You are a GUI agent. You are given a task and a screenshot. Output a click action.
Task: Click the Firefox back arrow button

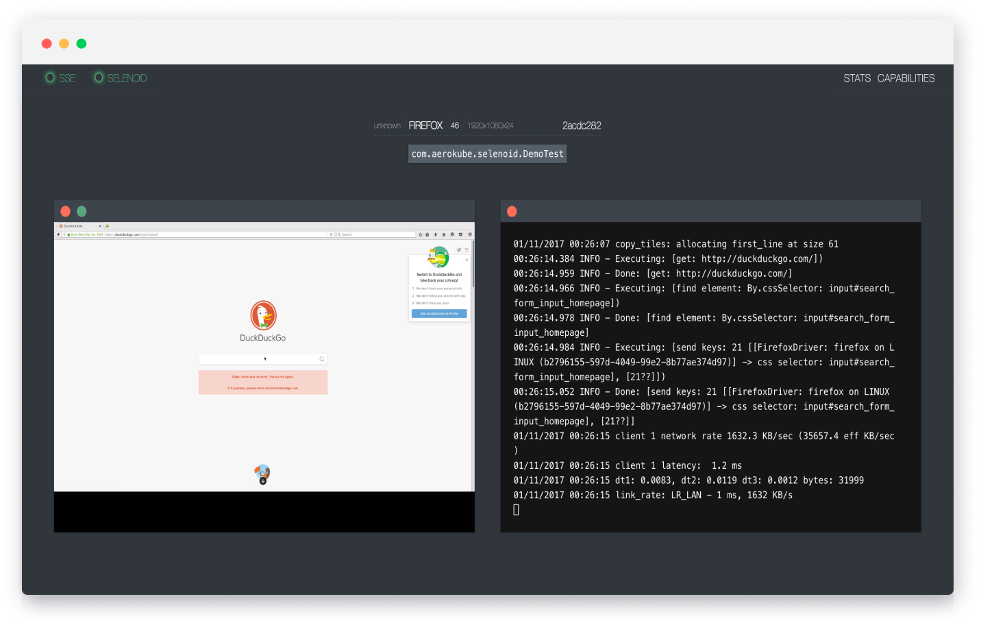pyautogui.click(x=59, y=234)
